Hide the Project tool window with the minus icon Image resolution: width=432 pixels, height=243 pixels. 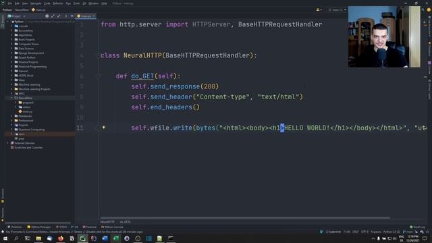72,16
